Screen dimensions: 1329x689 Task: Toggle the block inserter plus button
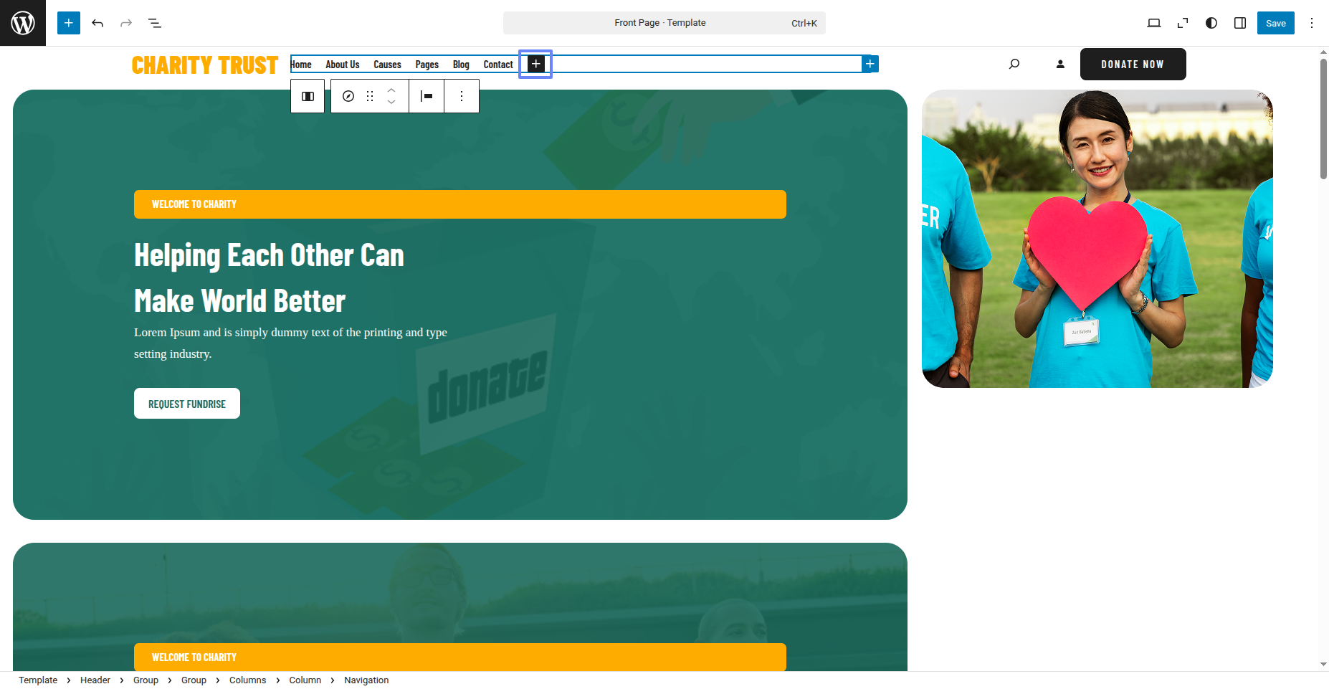click(x=69, y=23)
